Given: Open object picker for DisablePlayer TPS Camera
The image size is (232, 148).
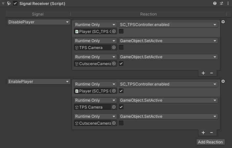Looking at the screenshot, I should [x=114, y=47].
